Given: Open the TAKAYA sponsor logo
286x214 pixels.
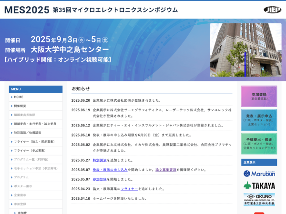Looking at the screenshot, I should (x=259, y=185).
